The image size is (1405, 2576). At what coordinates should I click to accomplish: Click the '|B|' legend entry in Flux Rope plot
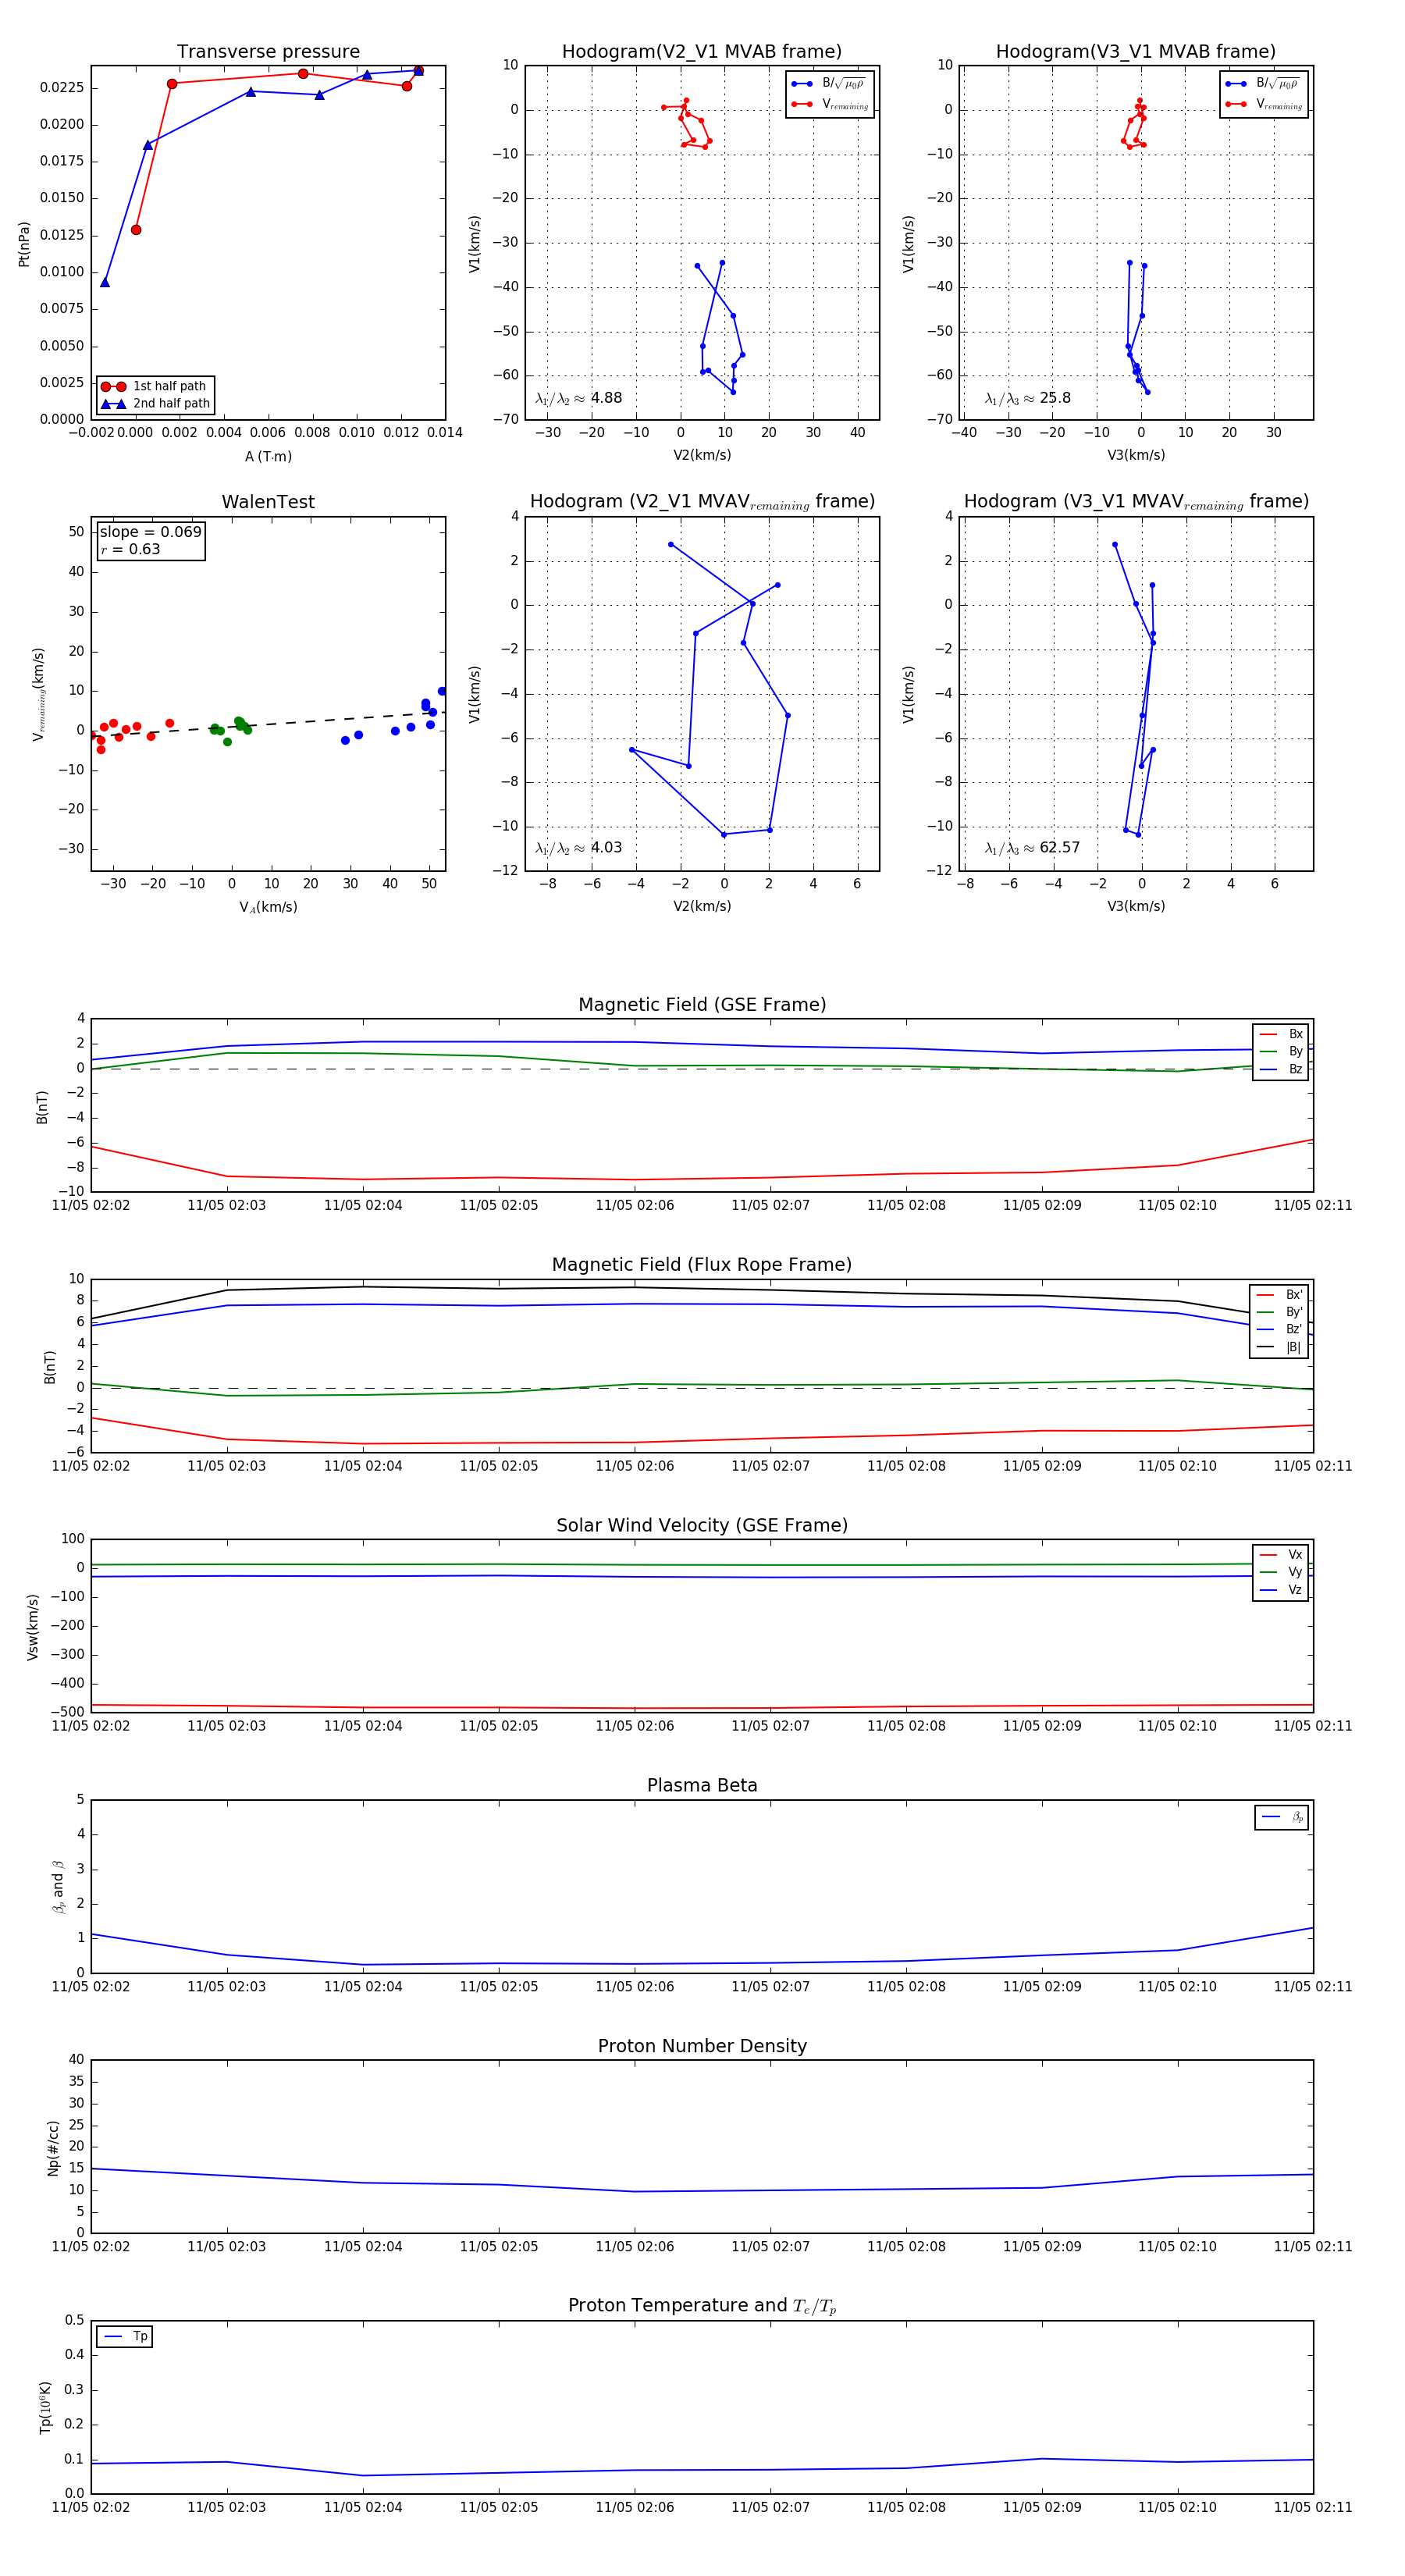(x=1280, y=1347)
